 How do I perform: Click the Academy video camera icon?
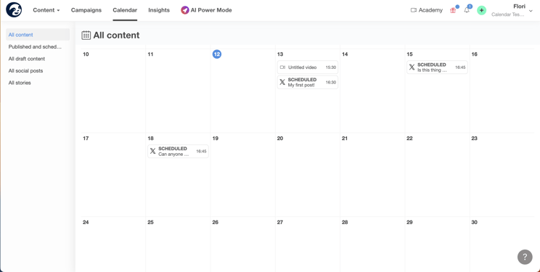point(414,10)
